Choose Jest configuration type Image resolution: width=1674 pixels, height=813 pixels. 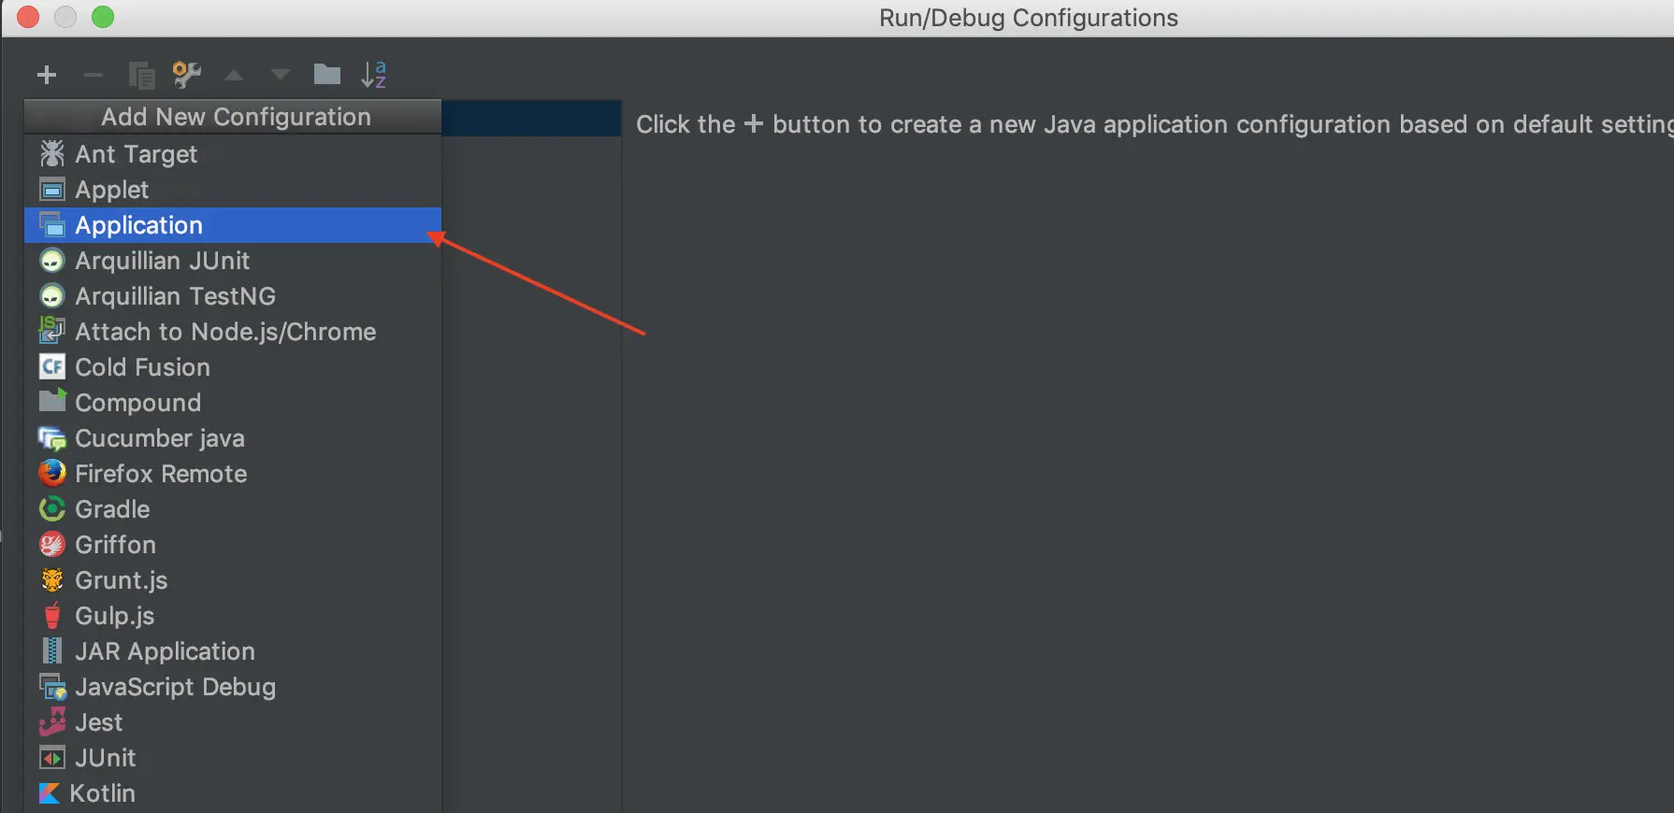tap(233, 722)
